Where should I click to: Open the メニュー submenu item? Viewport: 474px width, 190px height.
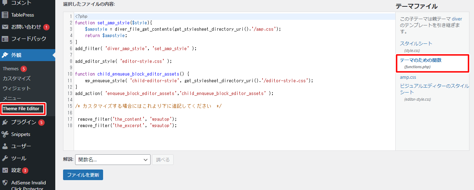point(12,98)
